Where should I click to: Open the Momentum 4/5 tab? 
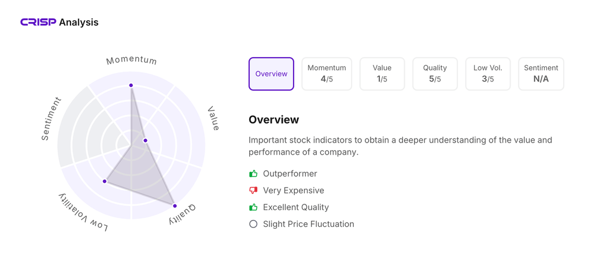click(x=327, y=74)
